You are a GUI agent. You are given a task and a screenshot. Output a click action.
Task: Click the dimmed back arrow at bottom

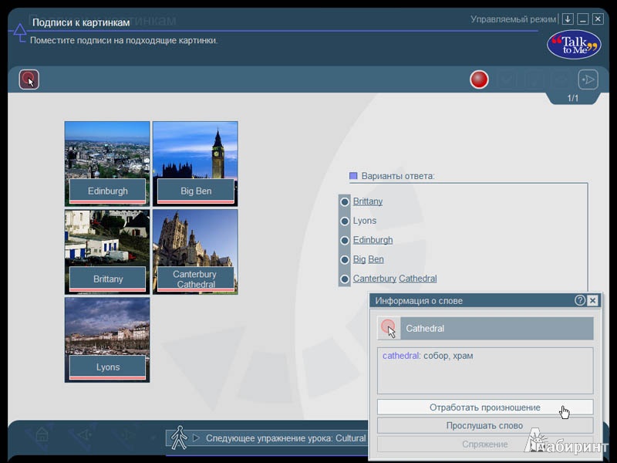pos(85,435)
